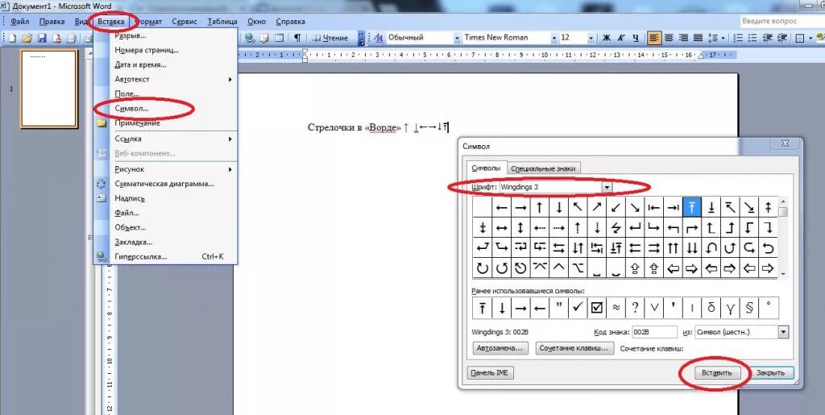The width and height of the screenshot is (825, 415).
Task: Open the Окно menu
Action: click(x=256, y=22)
